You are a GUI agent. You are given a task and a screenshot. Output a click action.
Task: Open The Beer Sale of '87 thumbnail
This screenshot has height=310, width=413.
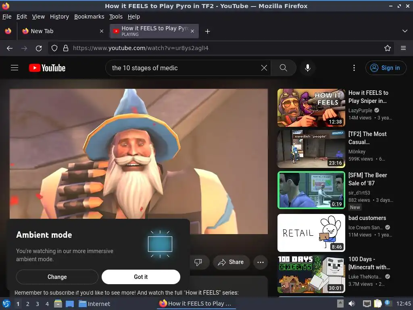click(x=311, y=190)
